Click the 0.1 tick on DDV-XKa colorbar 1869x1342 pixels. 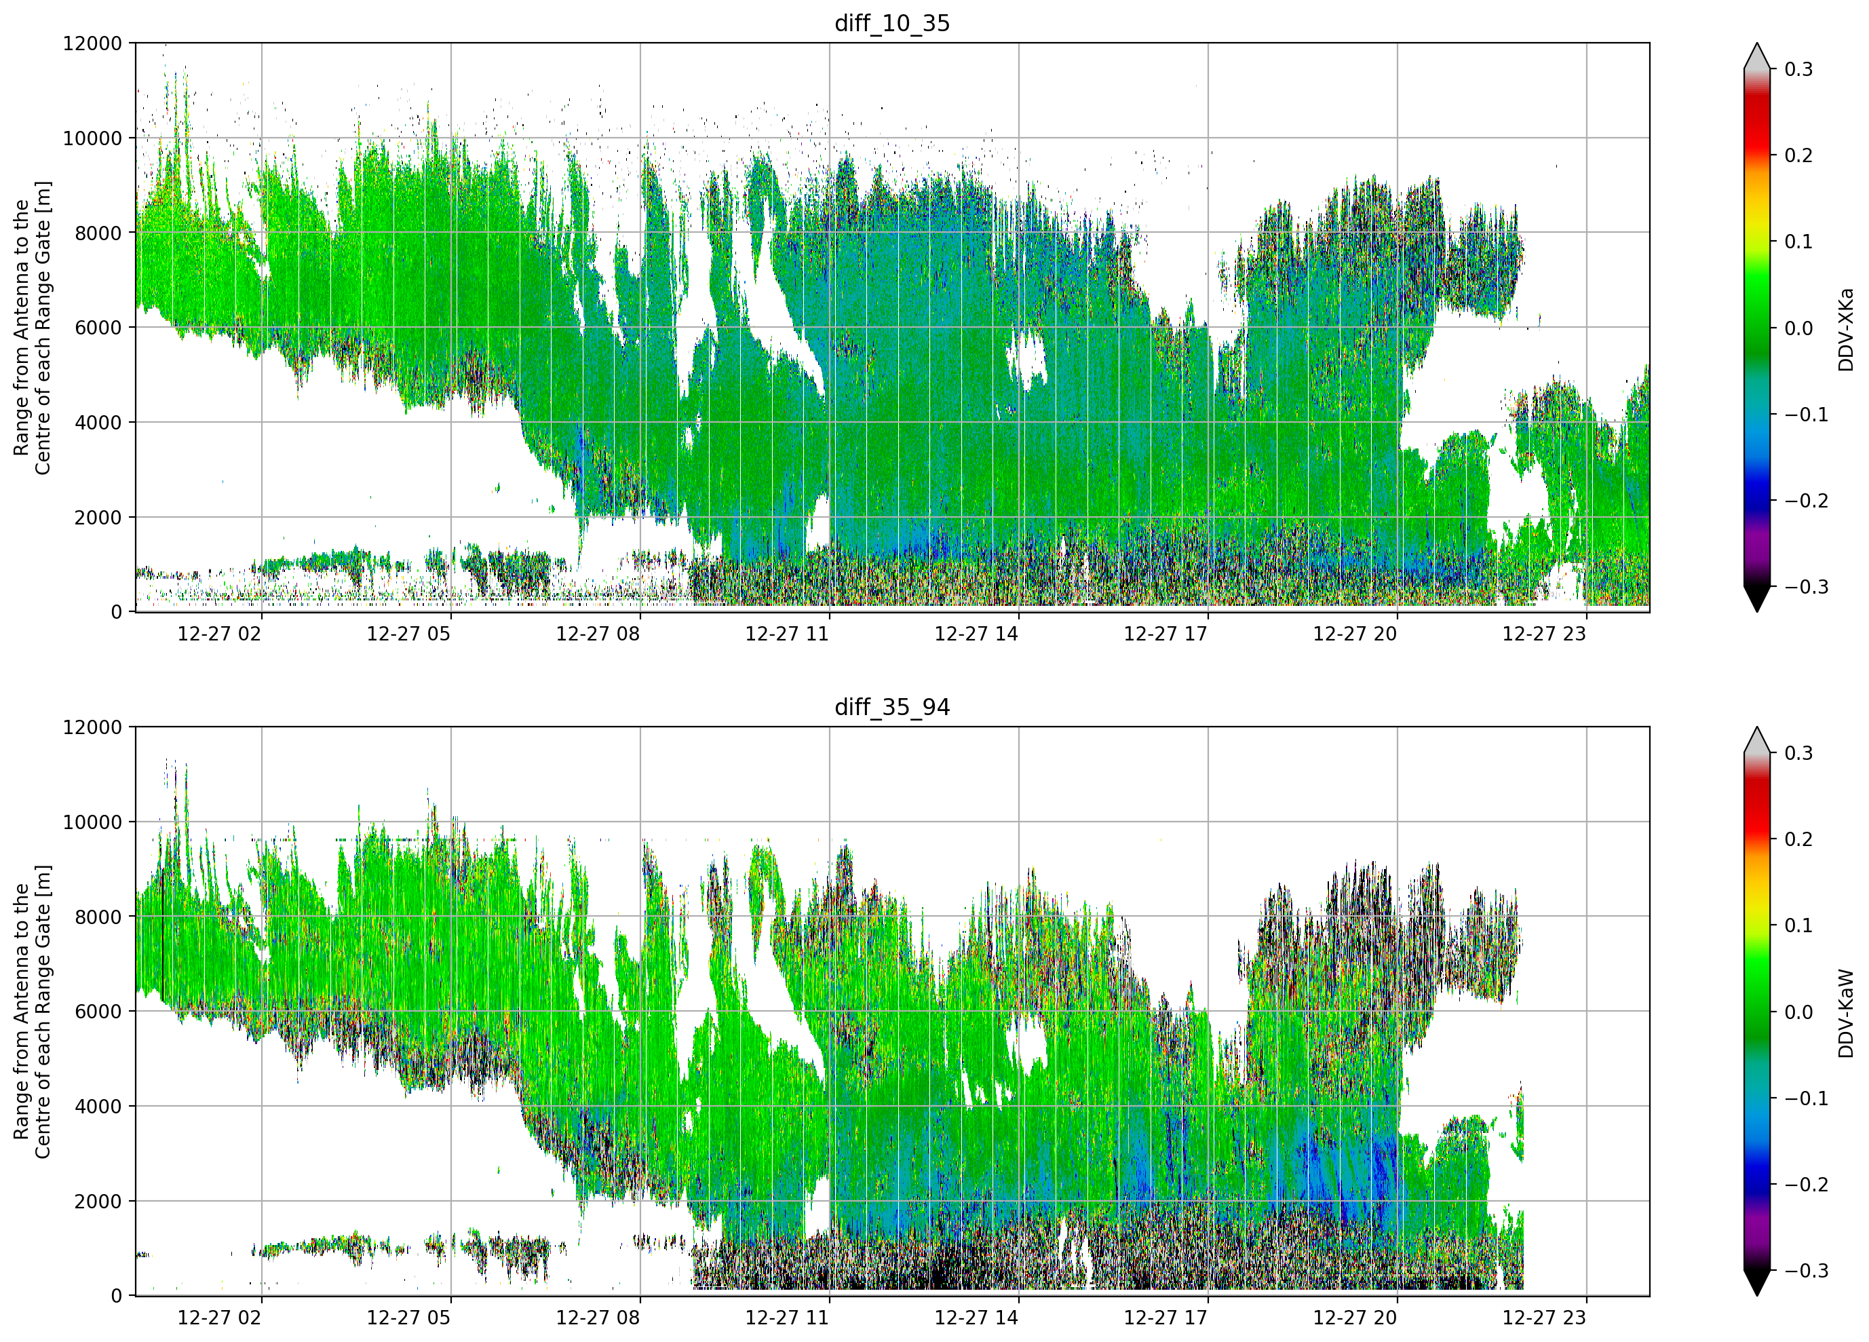pos(1798,242)
